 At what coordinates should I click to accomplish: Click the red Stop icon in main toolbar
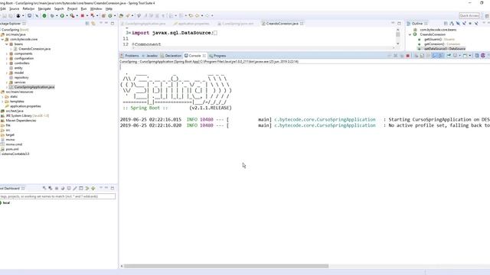tap(82, 15)
